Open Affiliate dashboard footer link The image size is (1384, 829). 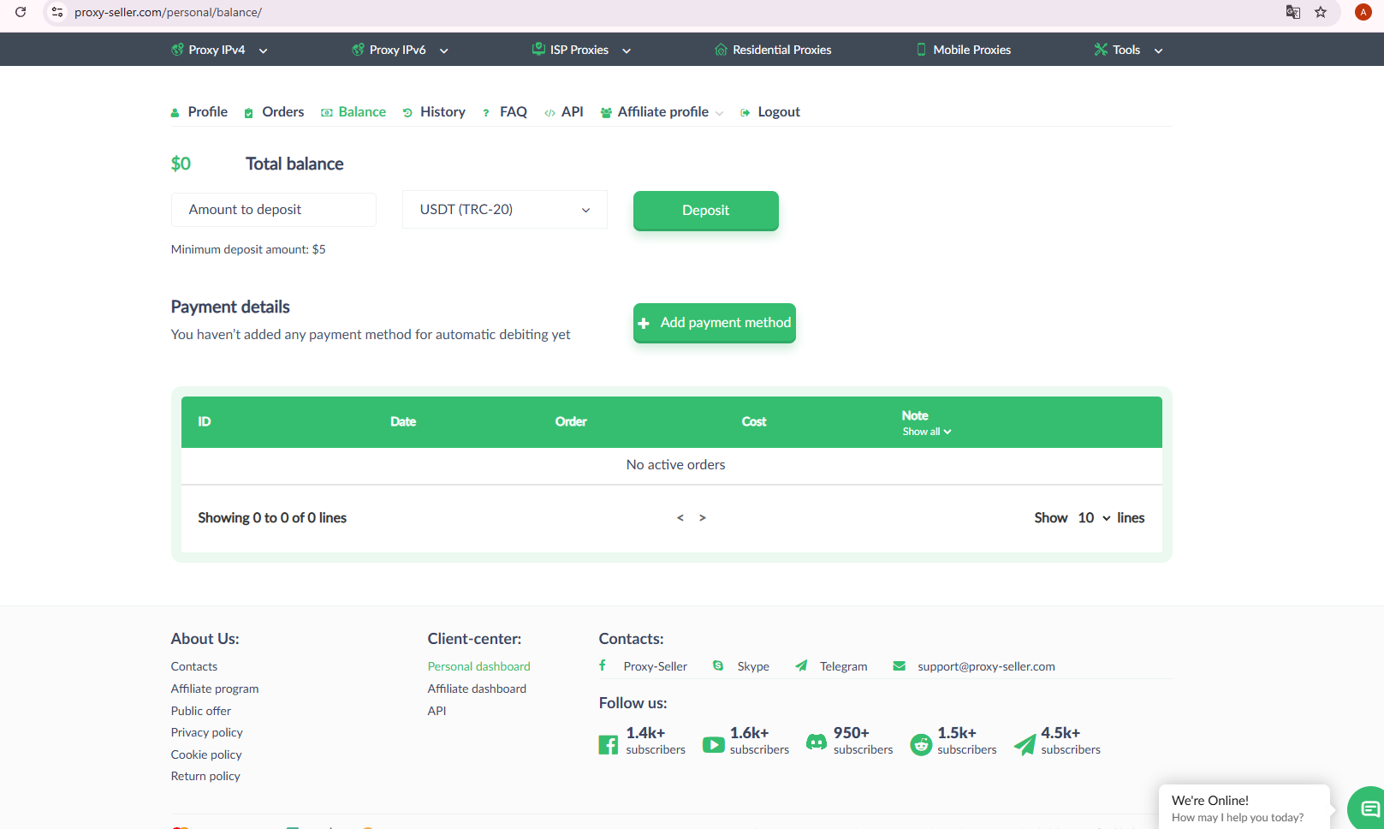[477, 689]
